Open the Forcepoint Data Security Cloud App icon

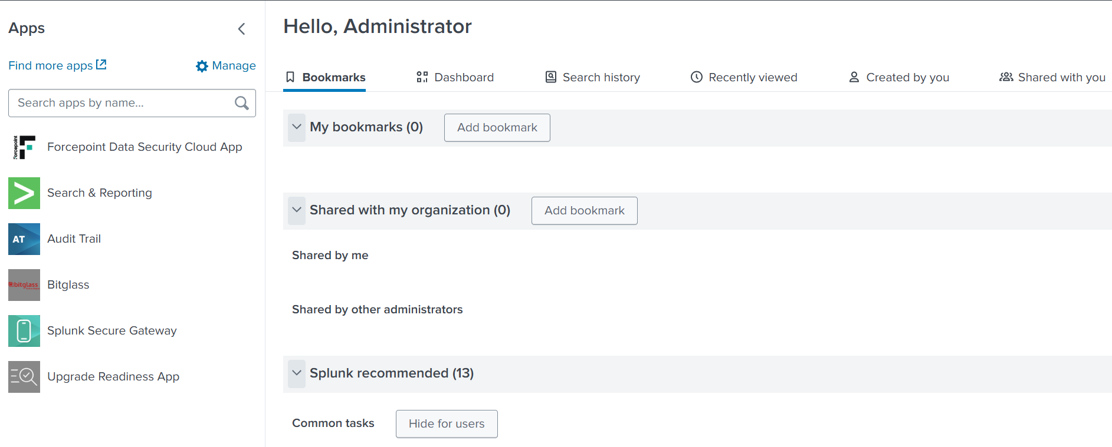pyautogui.click(x=24, y=147)
